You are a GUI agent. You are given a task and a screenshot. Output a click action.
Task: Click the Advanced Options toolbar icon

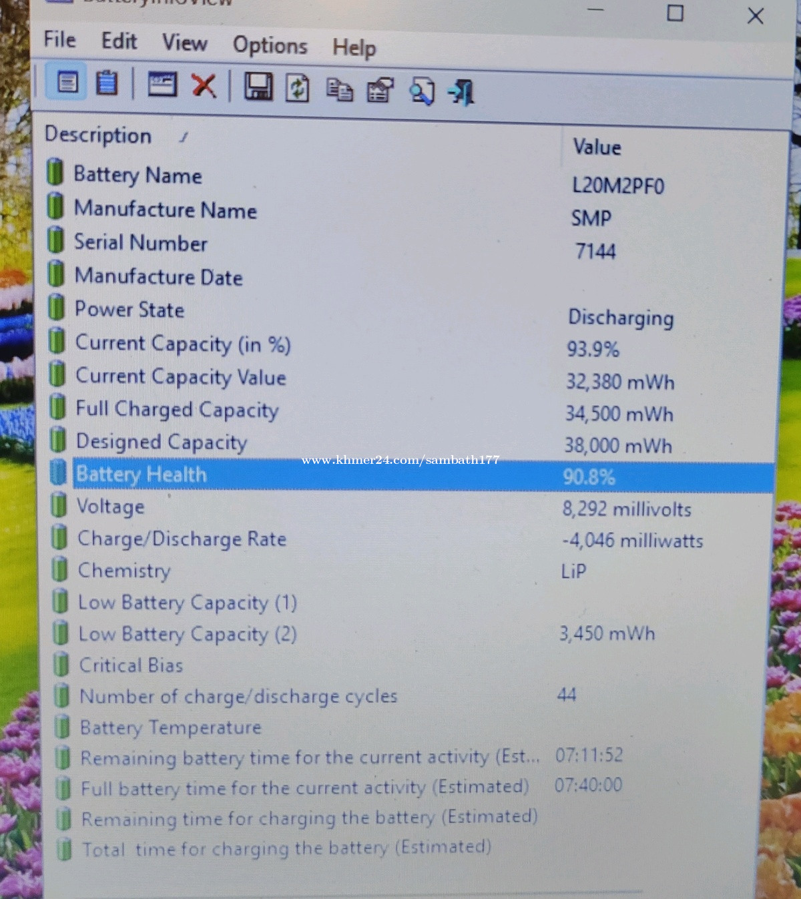(x=162, y=84)
